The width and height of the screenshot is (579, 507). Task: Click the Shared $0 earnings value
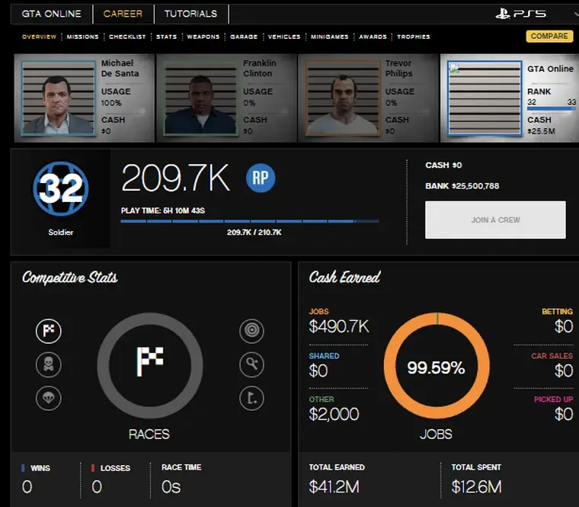(318, 371)
